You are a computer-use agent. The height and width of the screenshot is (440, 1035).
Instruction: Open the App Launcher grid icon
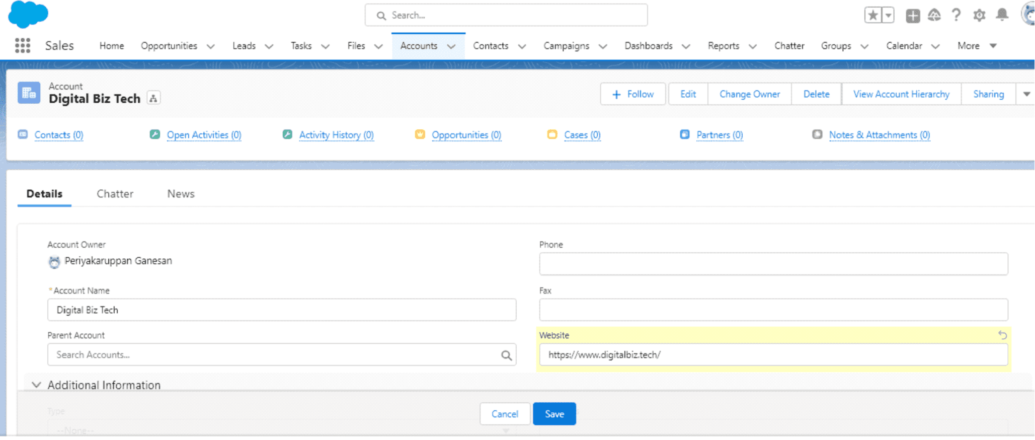click(x=23, y=46)
